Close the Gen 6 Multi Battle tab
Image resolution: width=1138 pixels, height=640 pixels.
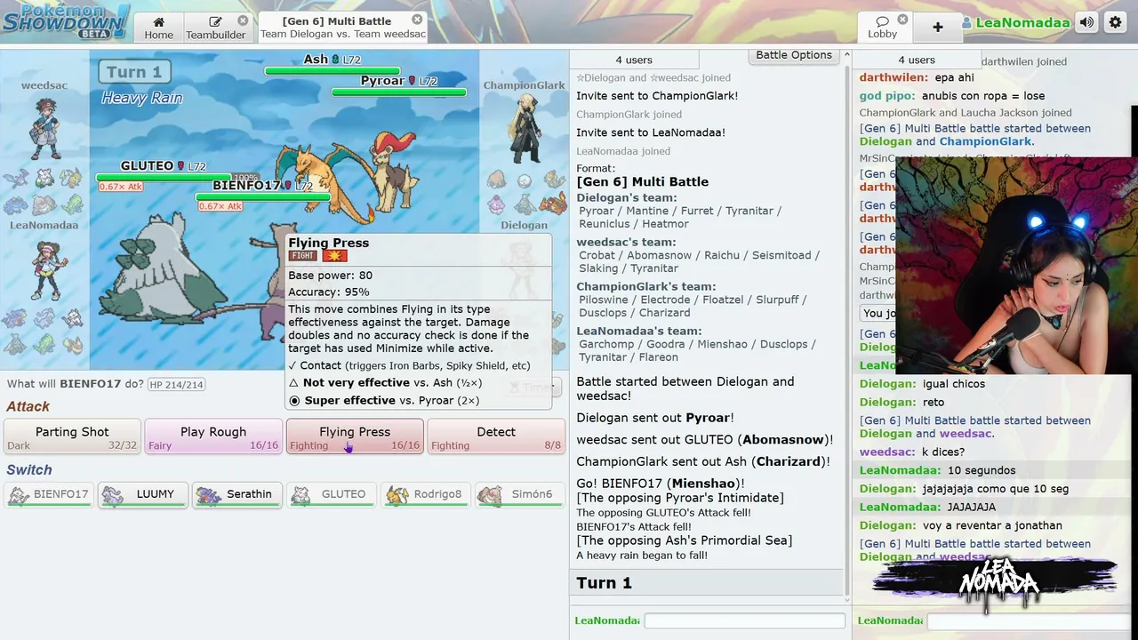point(417,20)
